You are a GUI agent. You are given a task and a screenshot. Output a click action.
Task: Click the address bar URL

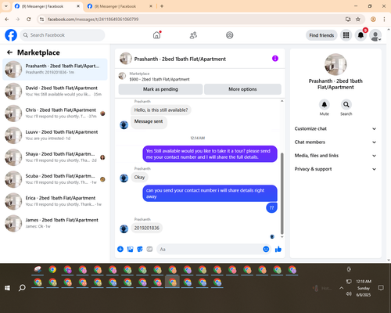(93, 20)
